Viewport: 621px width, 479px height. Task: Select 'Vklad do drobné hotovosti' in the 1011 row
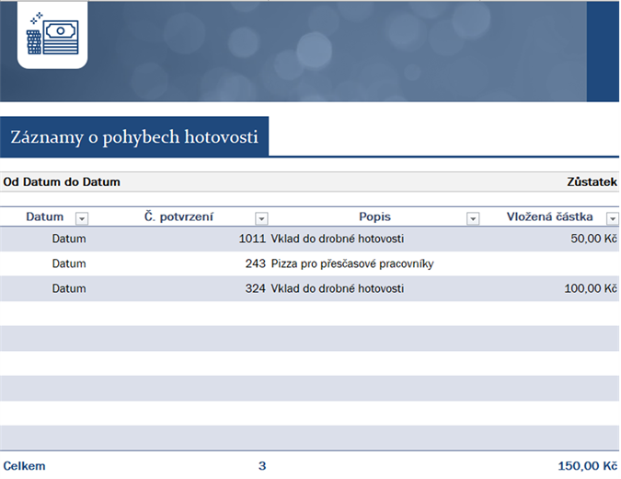point(338,239)
